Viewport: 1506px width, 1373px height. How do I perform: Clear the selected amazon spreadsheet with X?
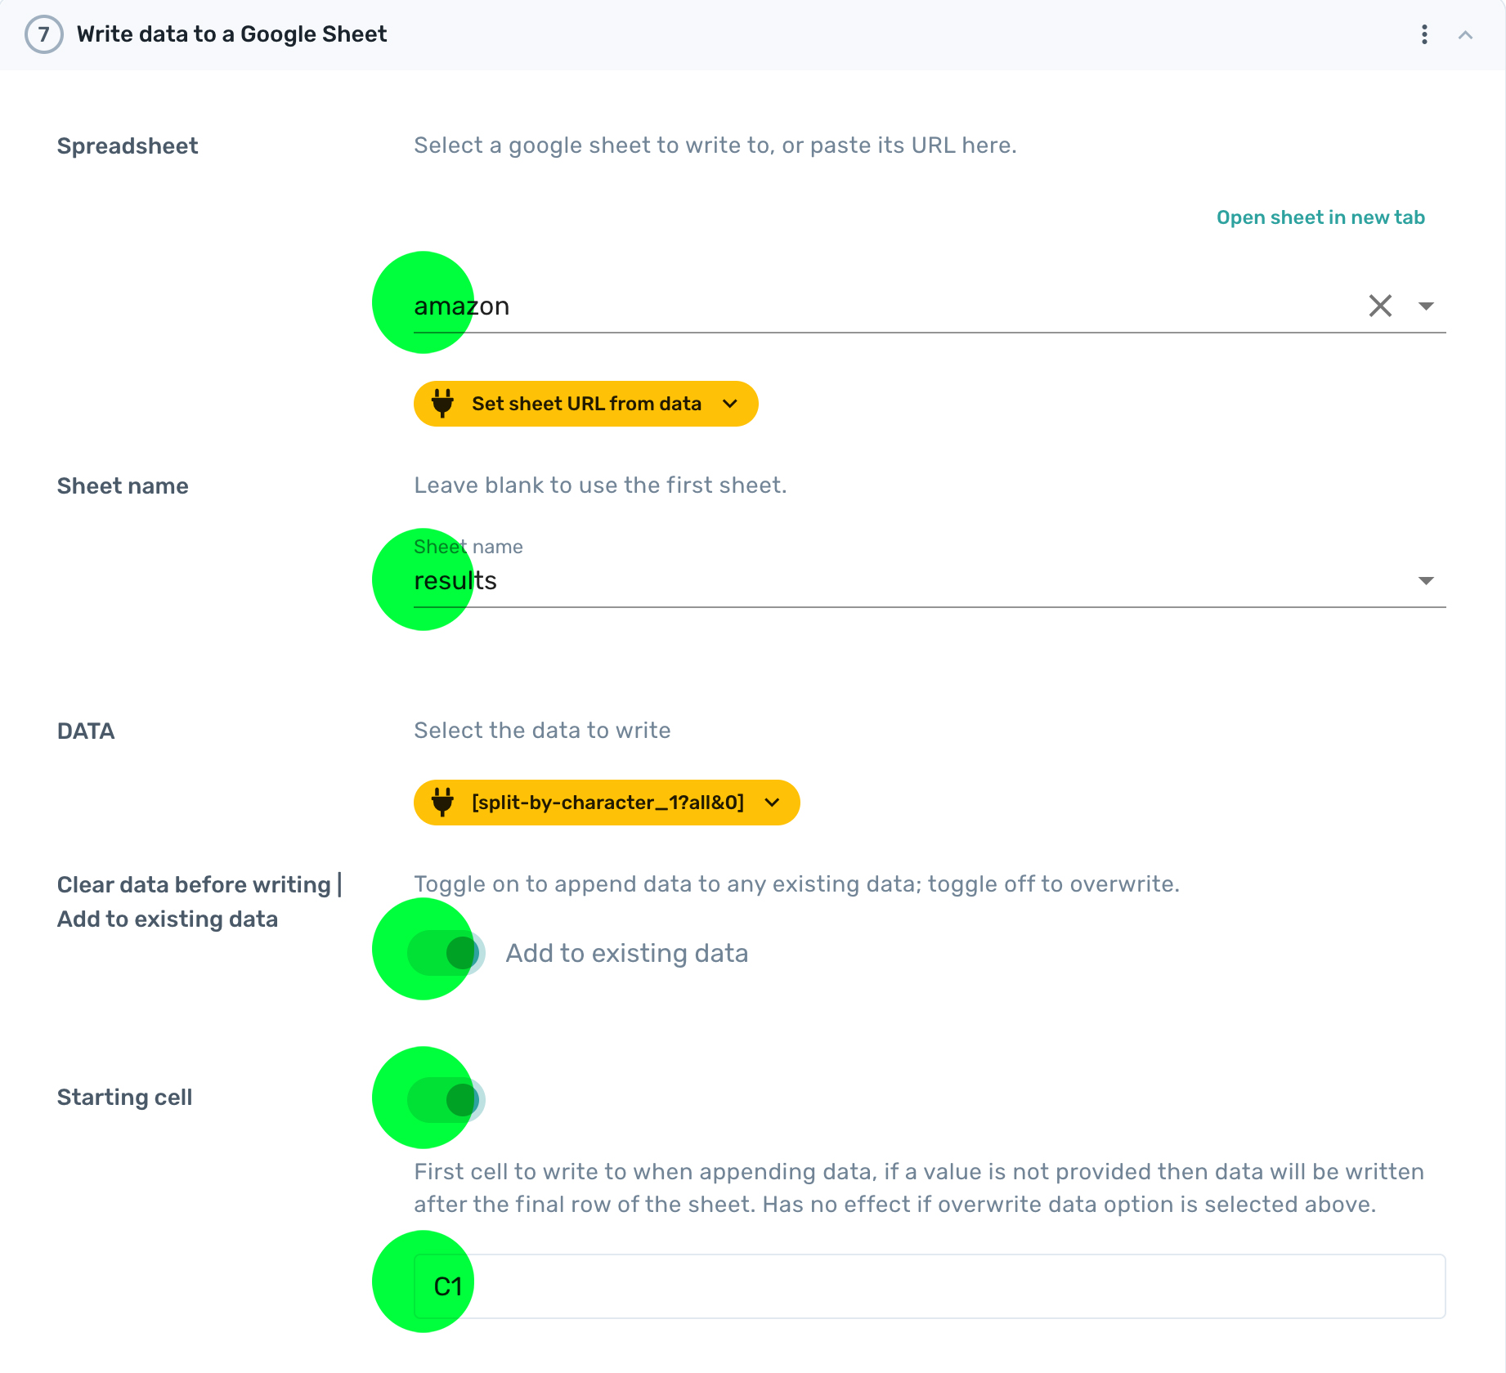tap(1380, 306)
